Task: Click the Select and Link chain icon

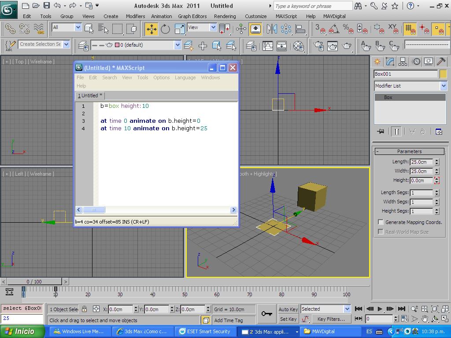Action: pyautogui.click(x=11, y=29)
